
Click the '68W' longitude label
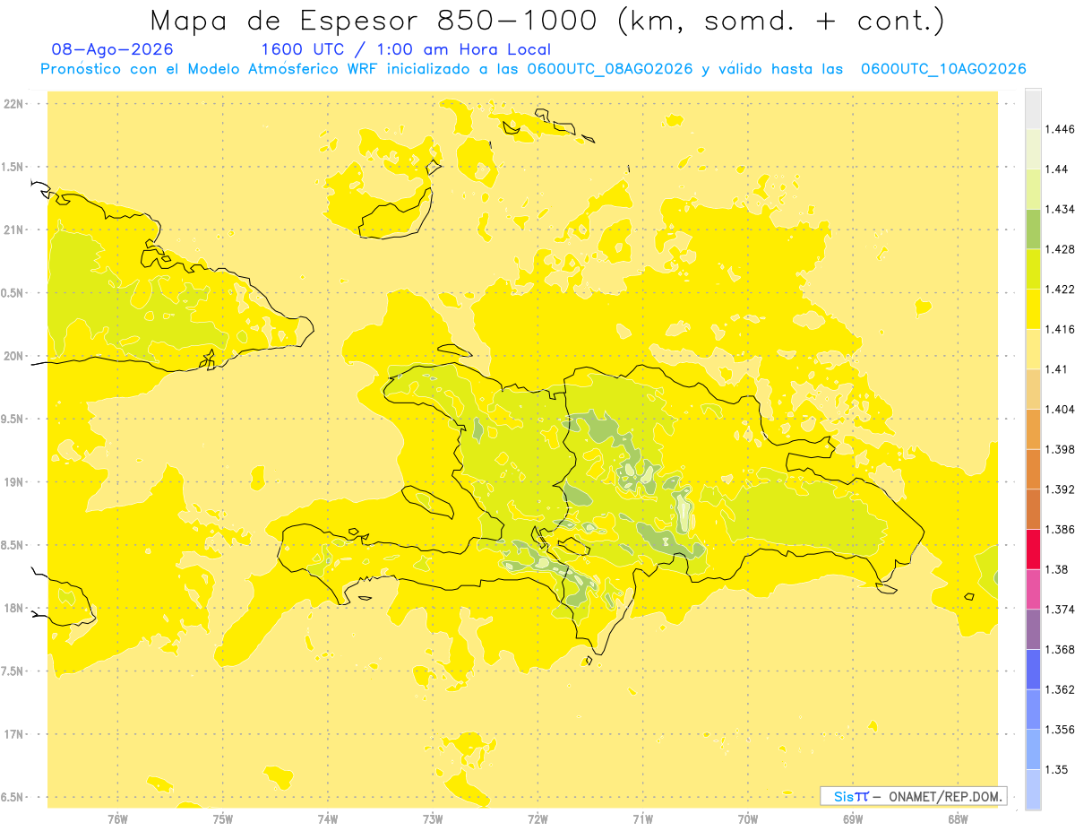[x=958, y=819]
